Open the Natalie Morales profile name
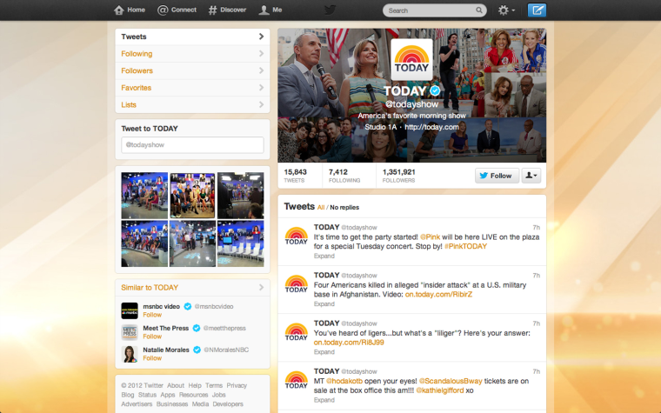Viewport: 661px width, 413px height. click(165, 350)
